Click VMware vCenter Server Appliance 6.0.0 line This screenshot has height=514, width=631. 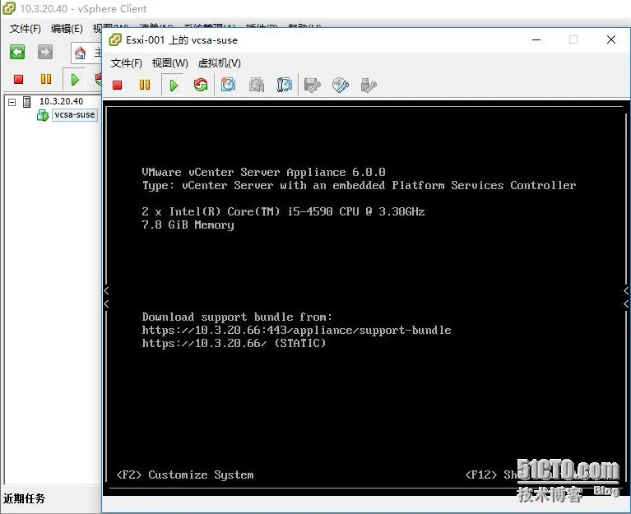click(263, 172)
